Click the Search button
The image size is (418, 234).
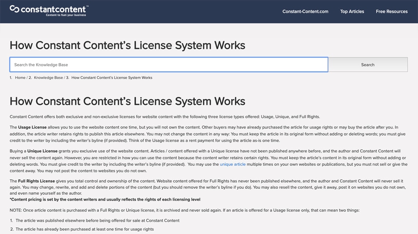(x=367, y=64)
